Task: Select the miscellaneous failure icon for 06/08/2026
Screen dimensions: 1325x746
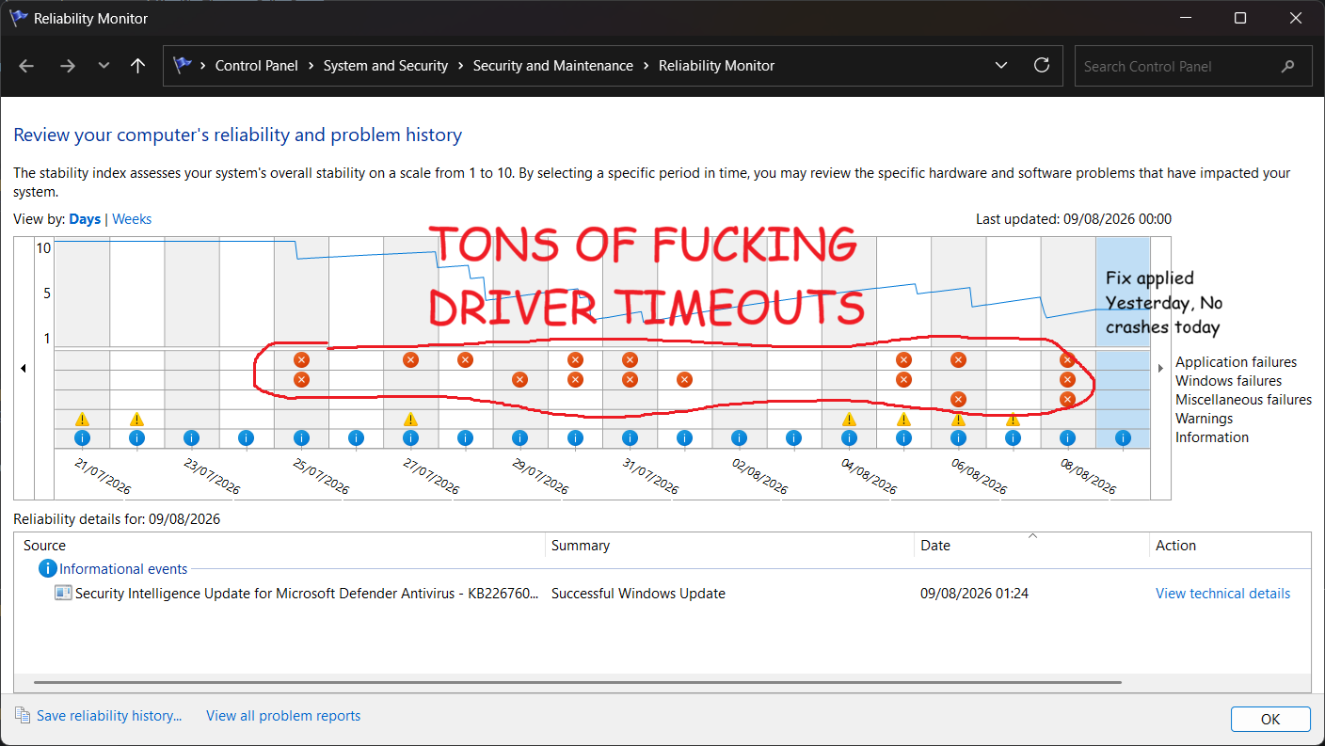Action: [x=958, y=399]
